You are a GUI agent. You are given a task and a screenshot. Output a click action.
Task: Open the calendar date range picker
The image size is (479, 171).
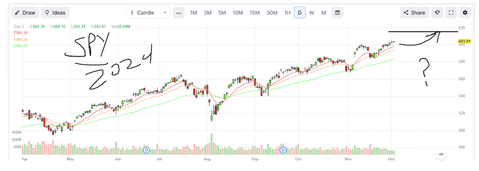338,13
